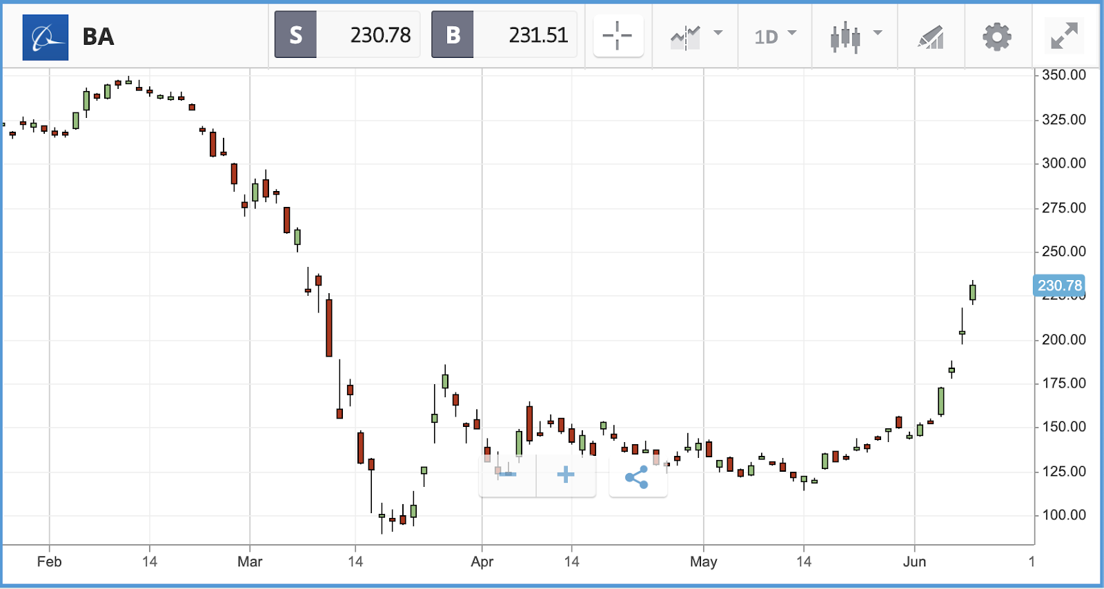The width and height of the screenshot is (1104, 589).
Task: Expand the arrow beside the studies icon
Action: click(x=718, y=32)
